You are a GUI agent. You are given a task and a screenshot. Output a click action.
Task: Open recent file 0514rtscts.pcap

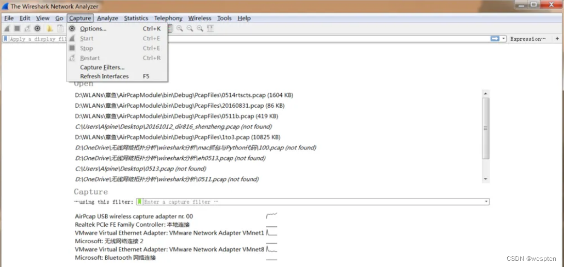[184, 95]
